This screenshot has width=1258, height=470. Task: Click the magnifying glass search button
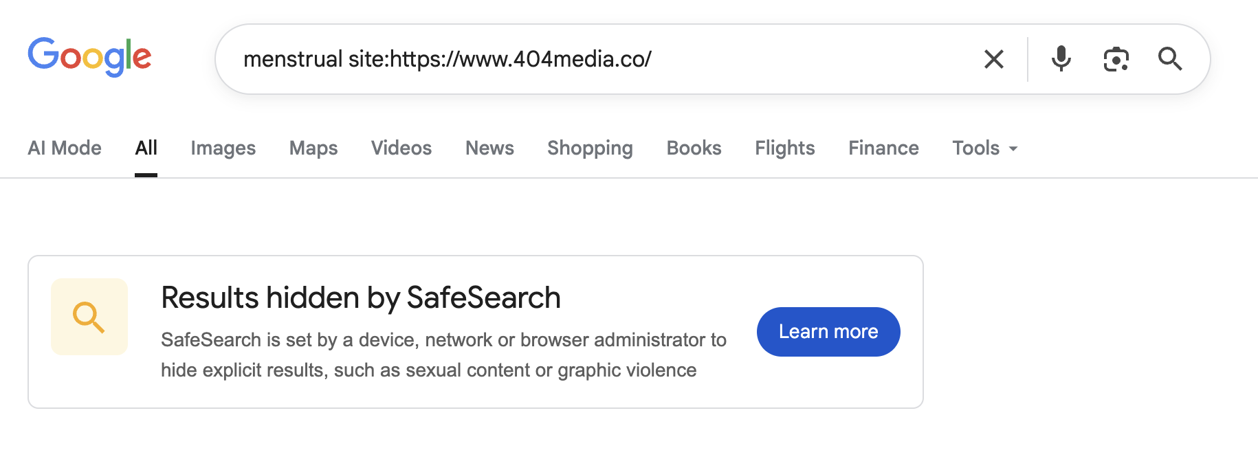(x=1169, y=59)
